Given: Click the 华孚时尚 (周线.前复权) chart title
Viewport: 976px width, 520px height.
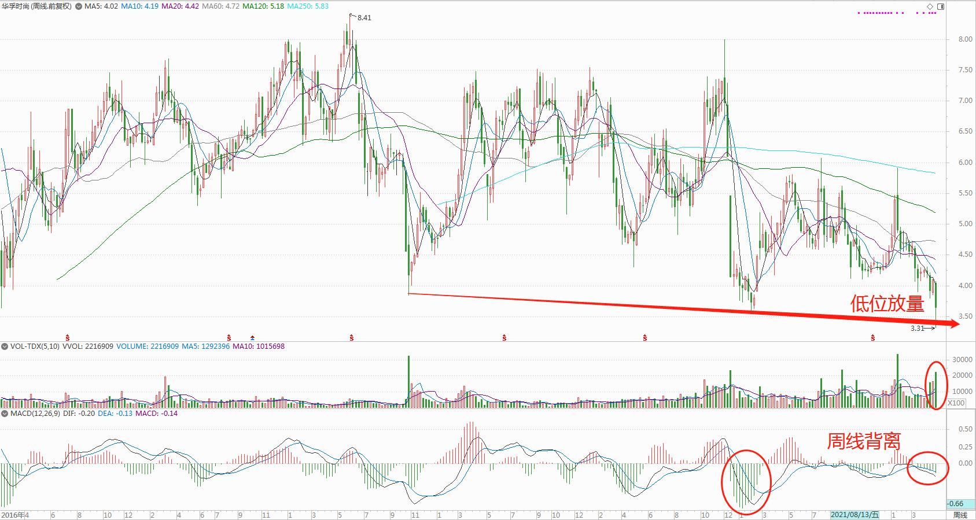Looking at the screenshot, I should coord(37,6).
